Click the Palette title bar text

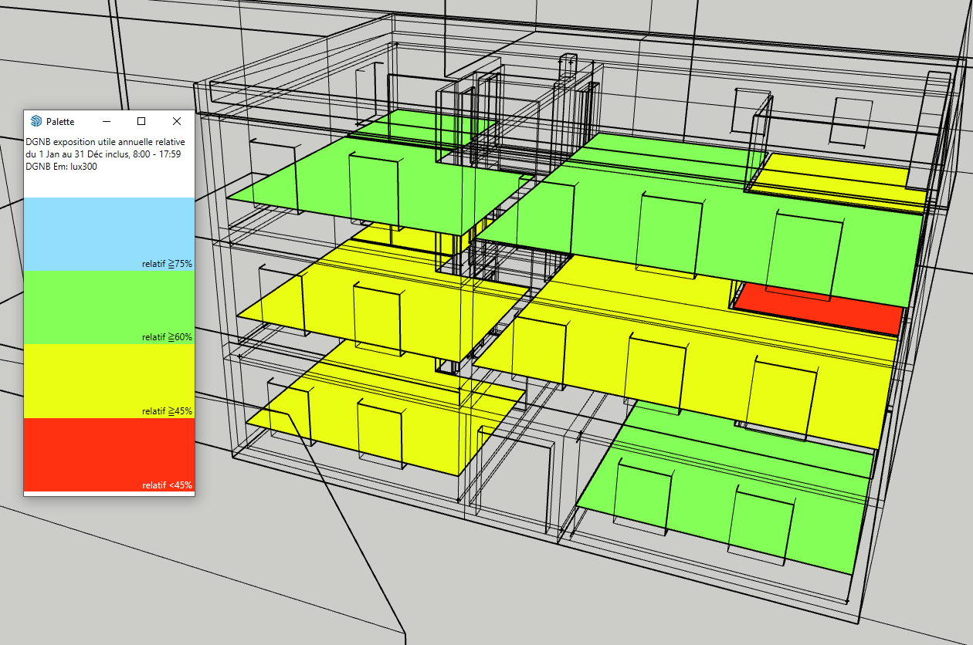click(60, 122)
